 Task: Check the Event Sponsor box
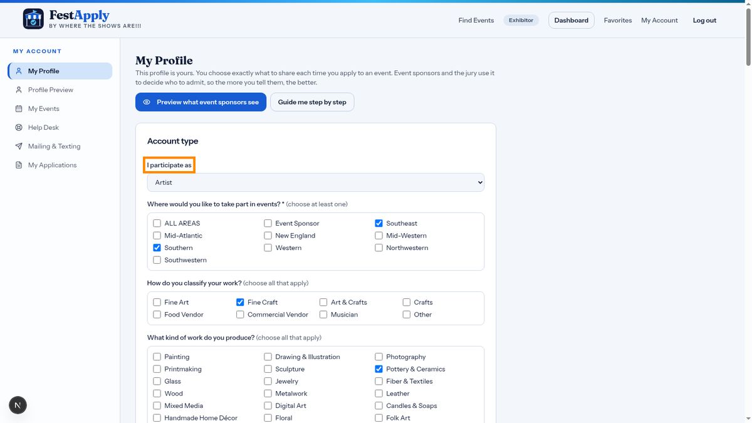coord(268,224)
